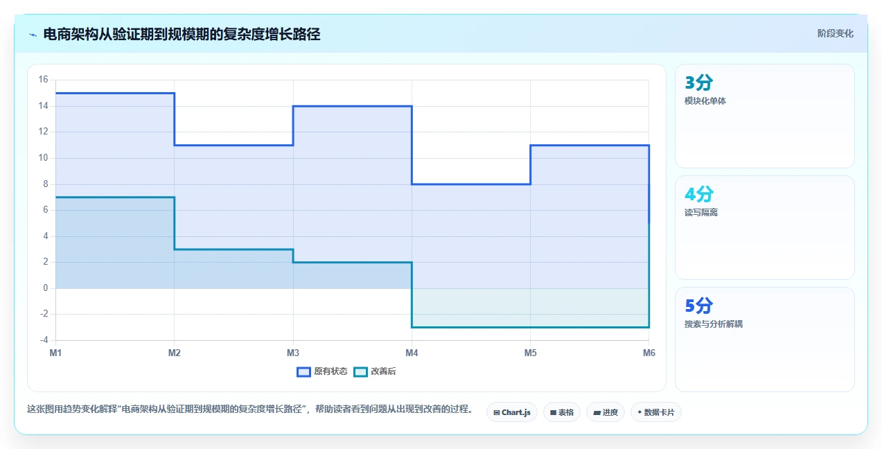Open the 4分 读写隔离 card
The image size is (882, 449).
[x=764, y=227]
